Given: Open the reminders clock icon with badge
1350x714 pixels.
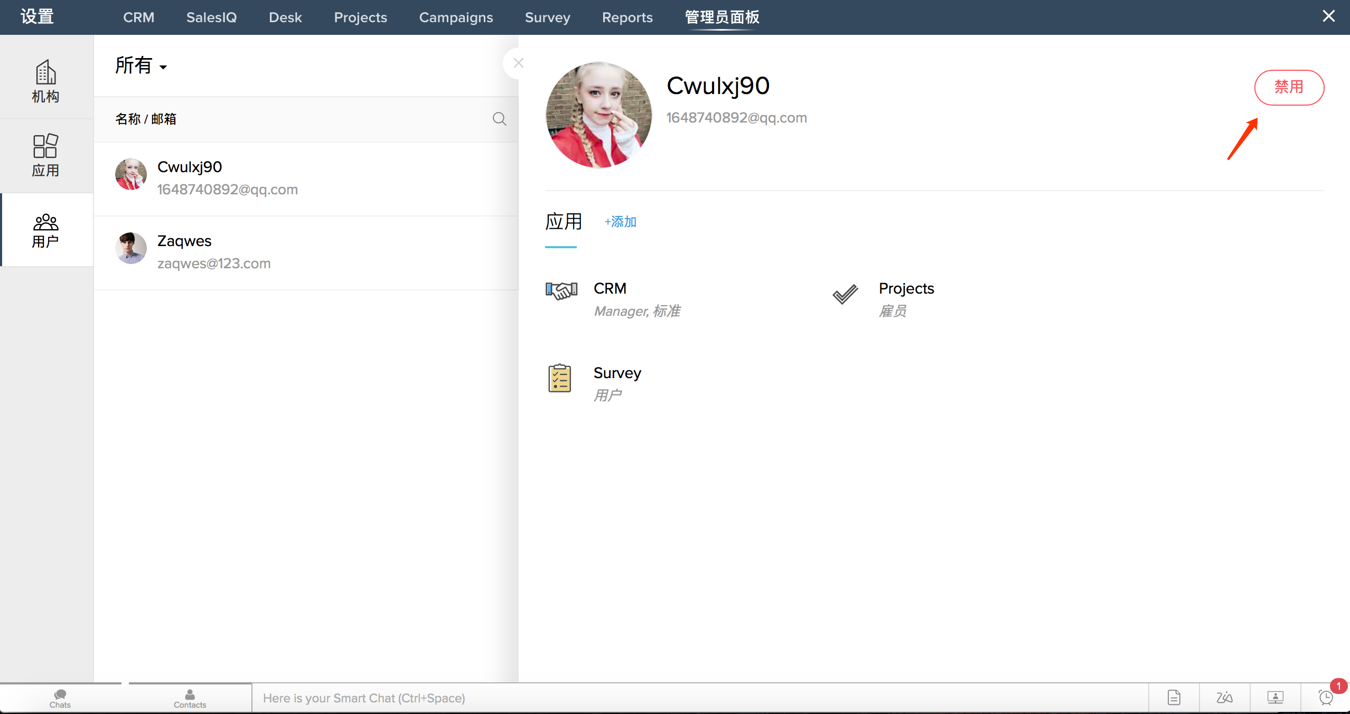Looking at the screenshot, I should 1326,697.
